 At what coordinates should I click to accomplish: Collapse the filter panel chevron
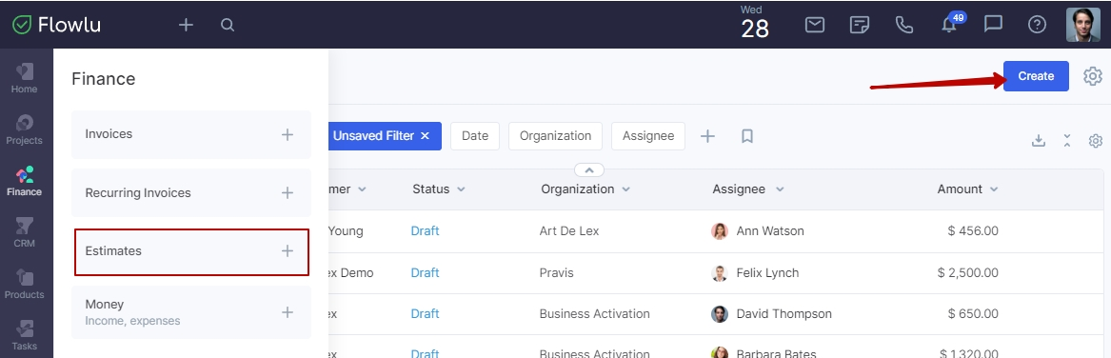tap(589, 170)
